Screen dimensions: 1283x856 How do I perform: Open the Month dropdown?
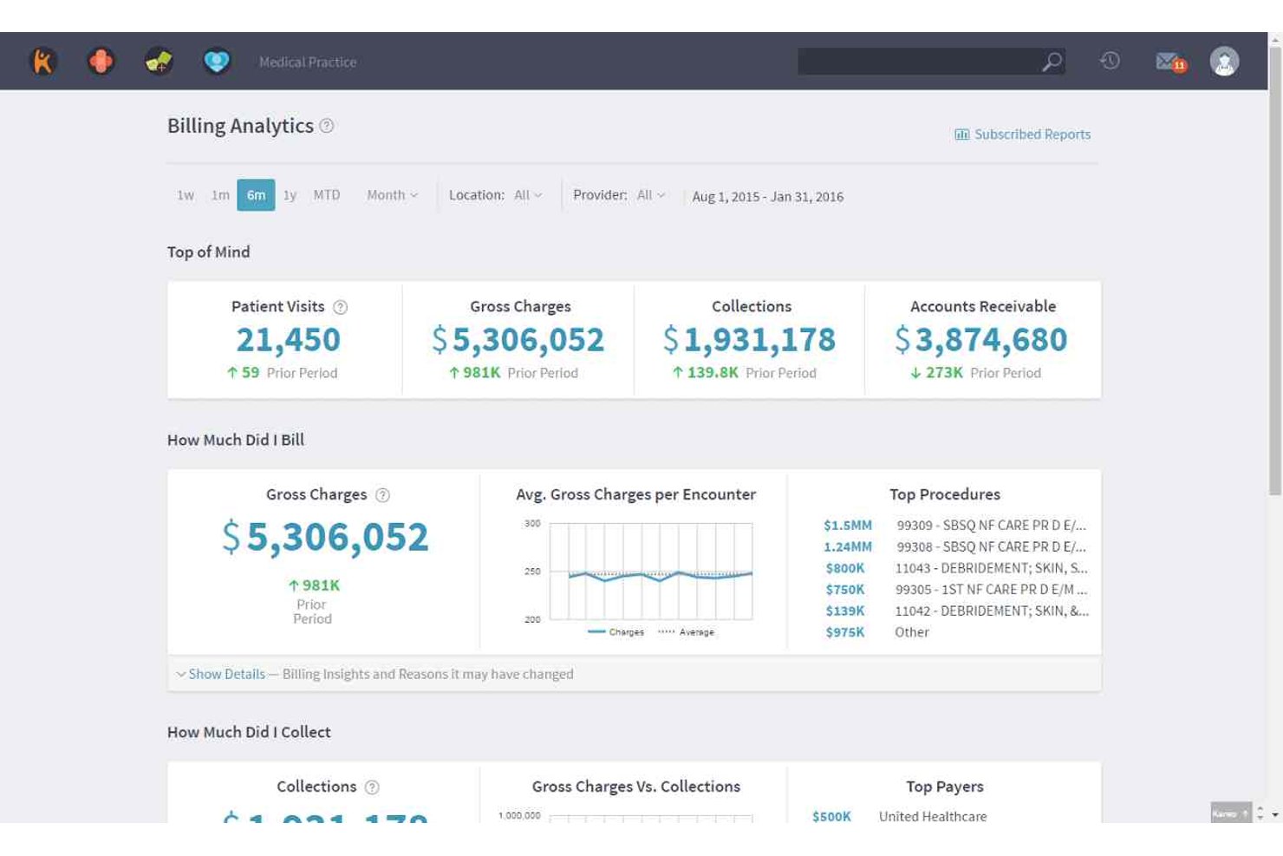(392, 195)
